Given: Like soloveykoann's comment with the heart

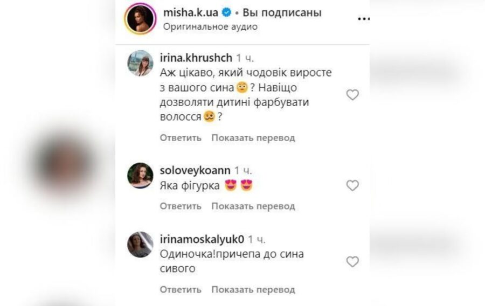Looking at the screenshot, I should (x=352, y=185).
